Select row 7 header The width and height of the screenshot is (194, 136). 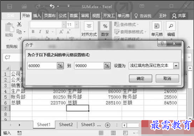(x=5, y=108)
